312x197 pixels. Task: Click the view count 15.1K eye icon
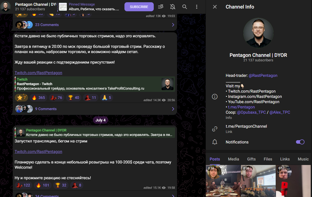pyautogui.click(x=164, y=187)
